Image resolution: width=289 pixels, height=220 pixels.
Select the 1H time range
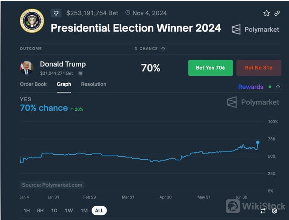coord(27,210)
